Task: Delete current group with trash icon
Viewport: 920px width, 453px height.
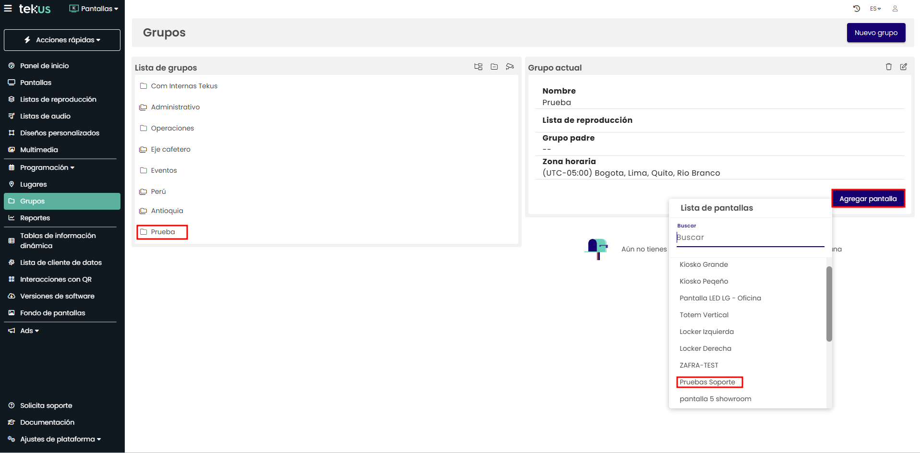Action: [x=888, y=67]
